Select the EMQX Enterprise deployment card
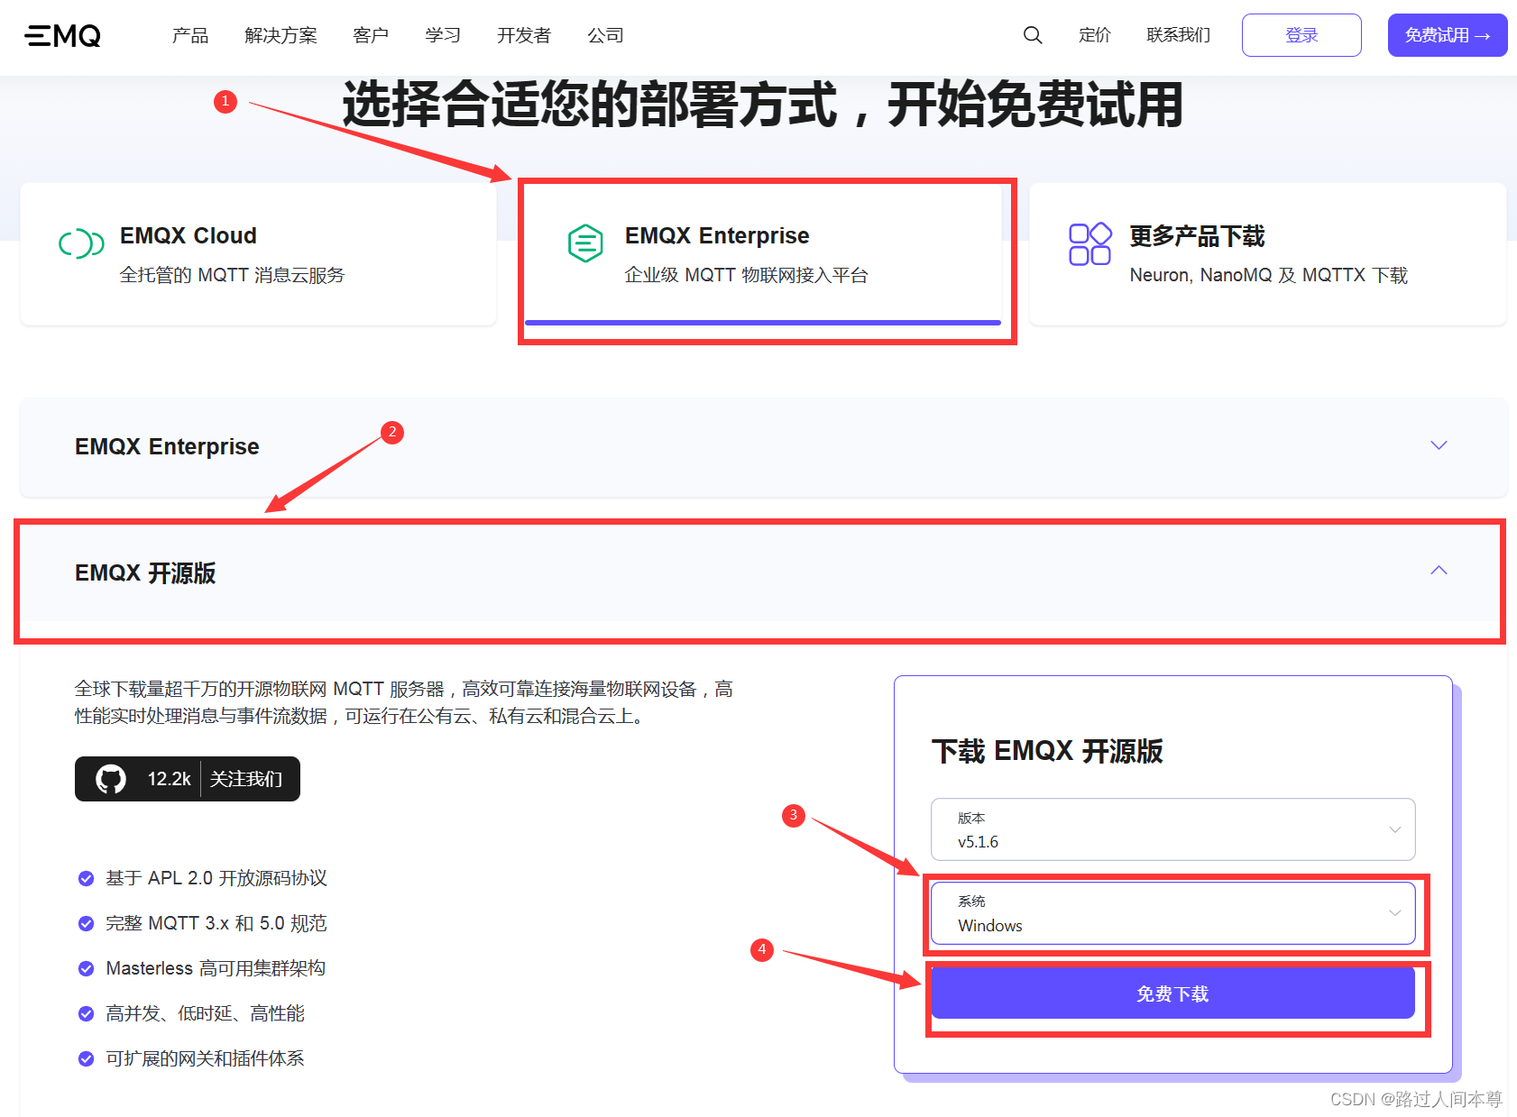Image resolution: width=1517 pixels, height=1117 pixels. tap(763, 254)
